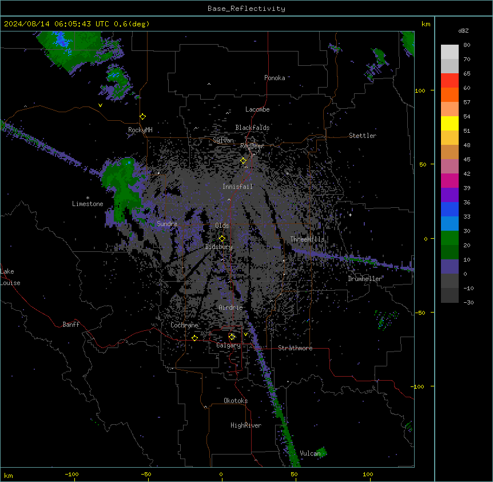Click the Ponoka city label

pyautogui.click(x=275, y=78)
